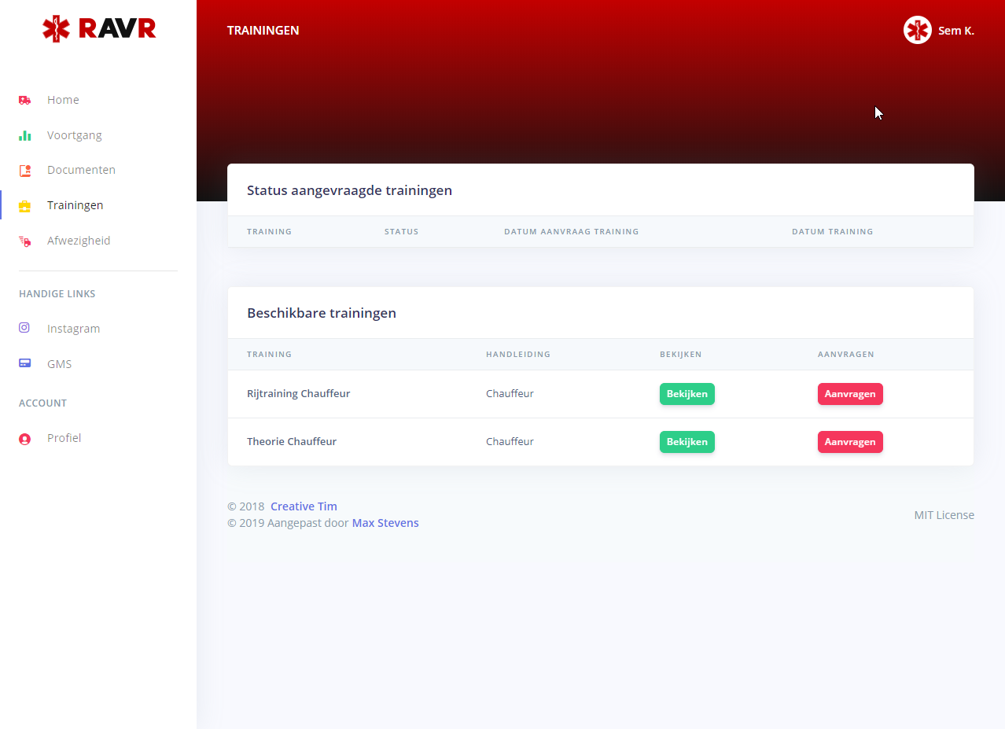The image size is (1005, 729).
Task: Open the Sem K. user menu
Action: 955,31
